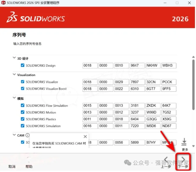
Task: Click SOLIDWORKS Design field 9647
Action: [x=137, y=65]
